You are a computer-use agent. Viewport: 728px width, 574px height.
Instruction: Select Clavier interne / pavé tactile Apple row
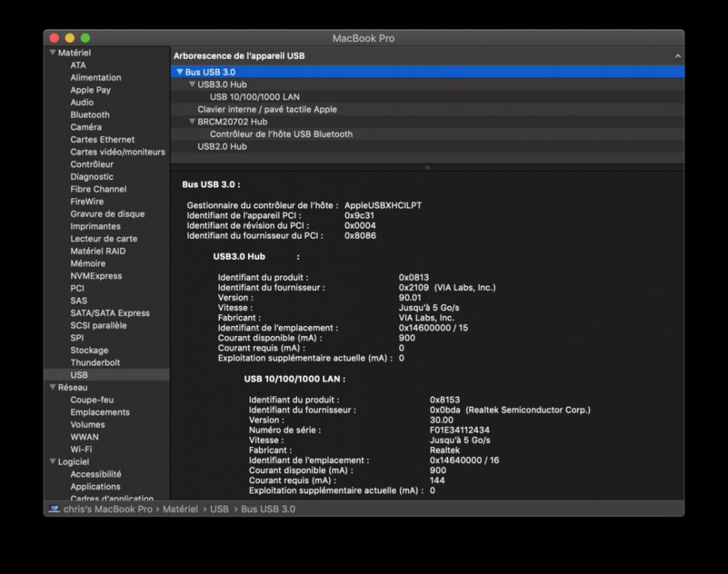pos(427,109)
